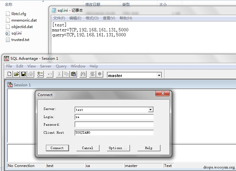Click the Cancel button

[88, 148]
